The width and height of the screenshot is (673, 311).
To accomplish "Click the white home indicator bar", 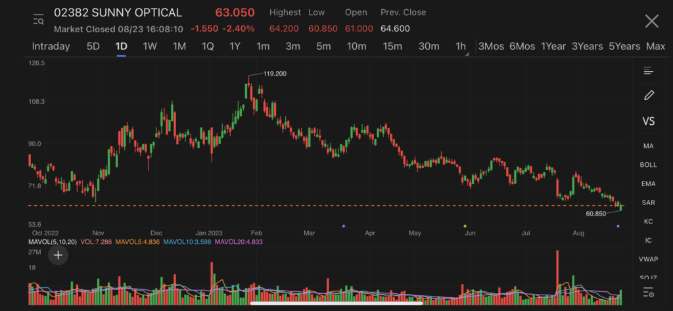I will pos(336,303).
